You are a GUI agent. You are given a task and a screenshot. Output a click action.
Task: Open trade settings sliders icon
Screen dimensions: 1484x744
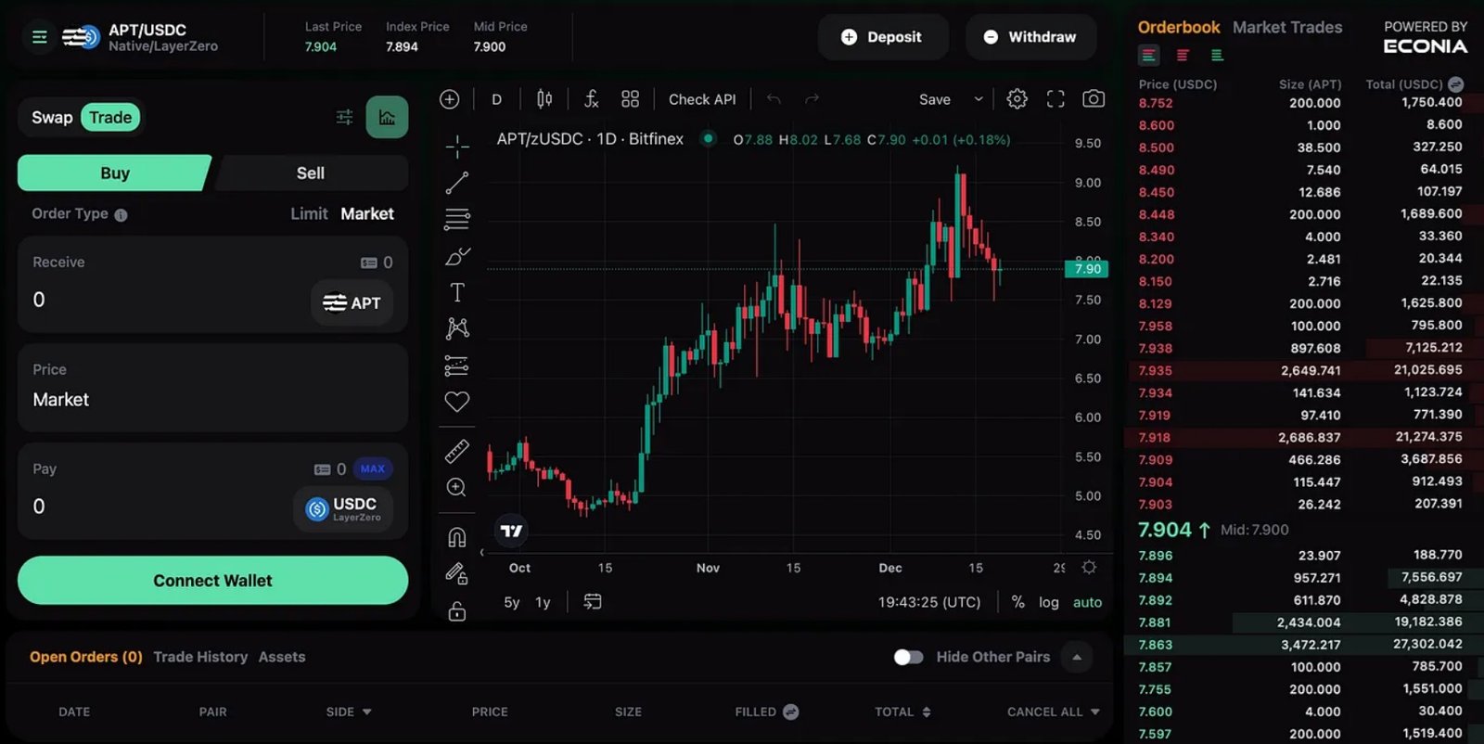pos(344,117)
